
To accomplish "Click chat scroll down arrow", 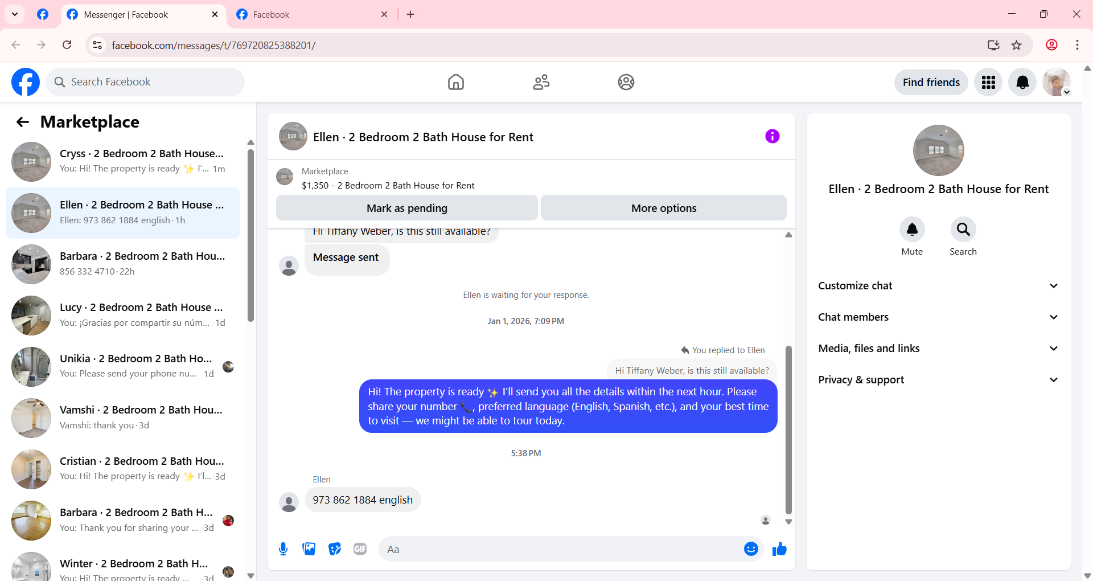I will click(x=788, y=522).
